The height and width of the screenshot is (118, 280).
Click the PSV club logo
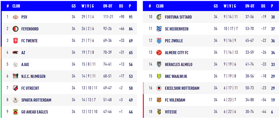click(x=15, y=17)
